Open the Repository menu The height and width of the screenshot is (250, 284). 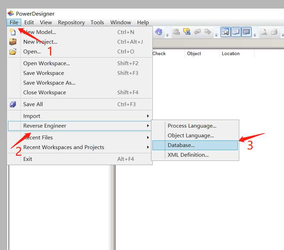tap(72, 23)
